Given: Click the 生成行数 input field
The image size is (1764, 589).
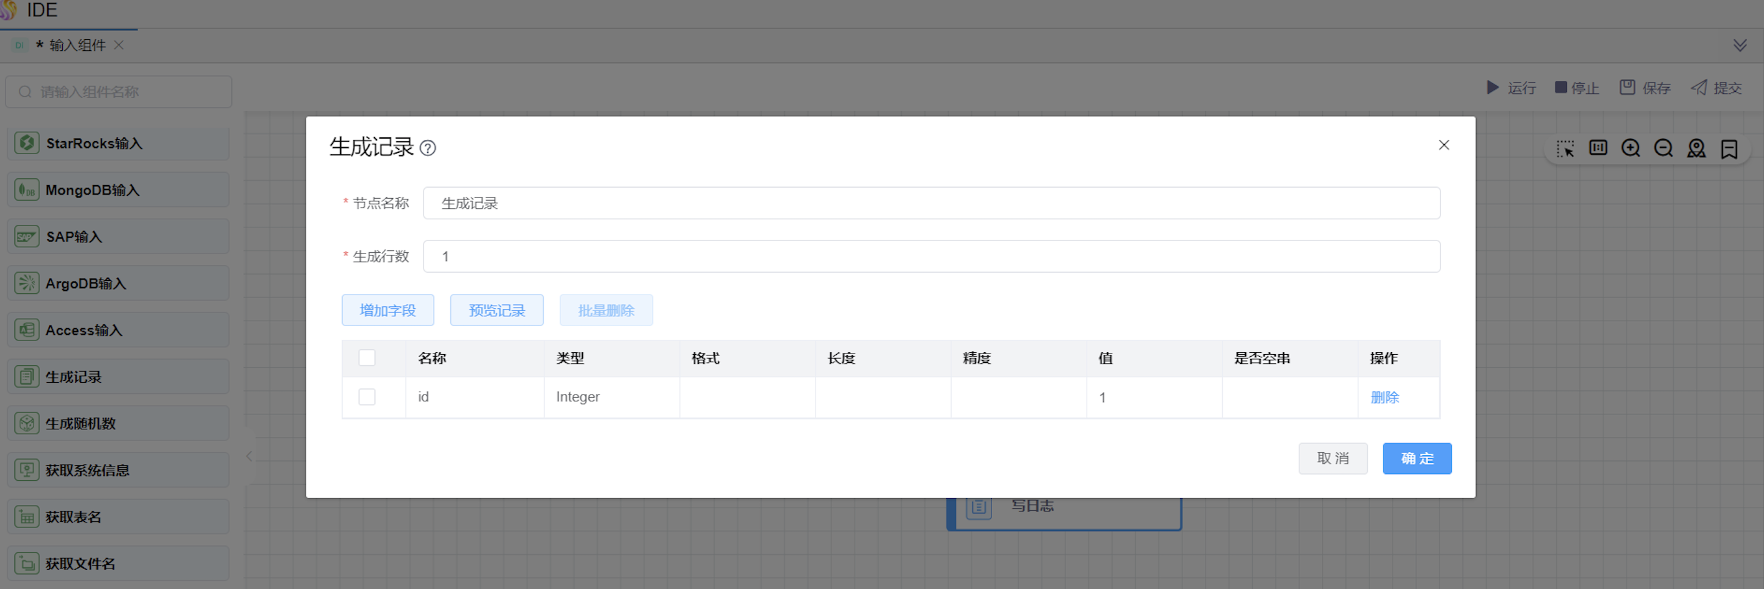Looking at the screenshot, I should 931,257.
